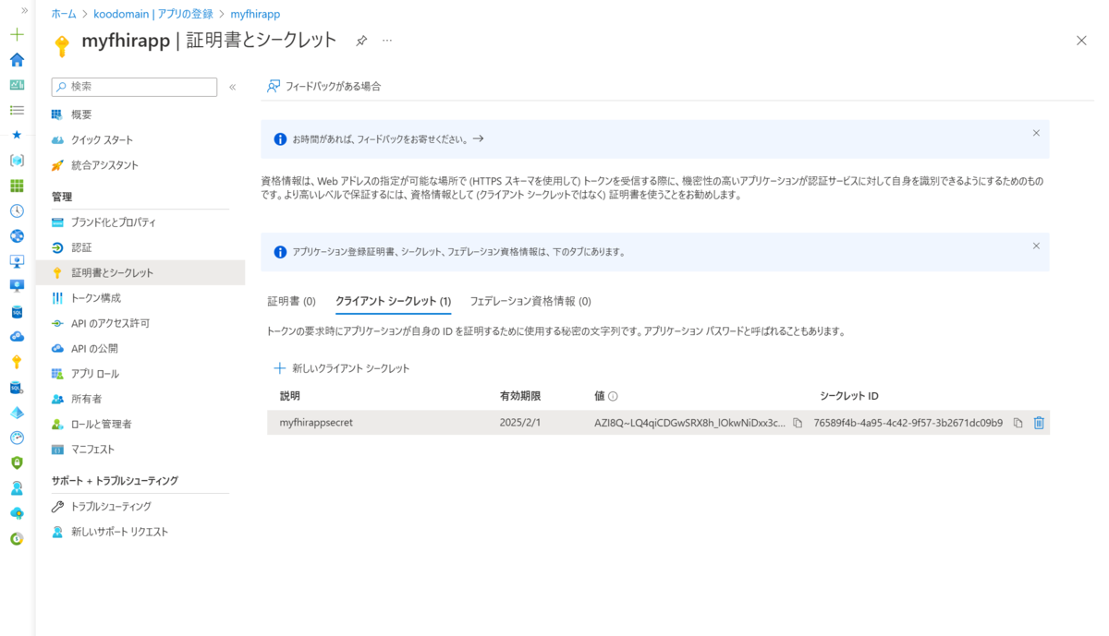Viewport: 1109px width, 636px height.
Task: Select クライアント シークレット (1) tab
Action: pos(393,301)
